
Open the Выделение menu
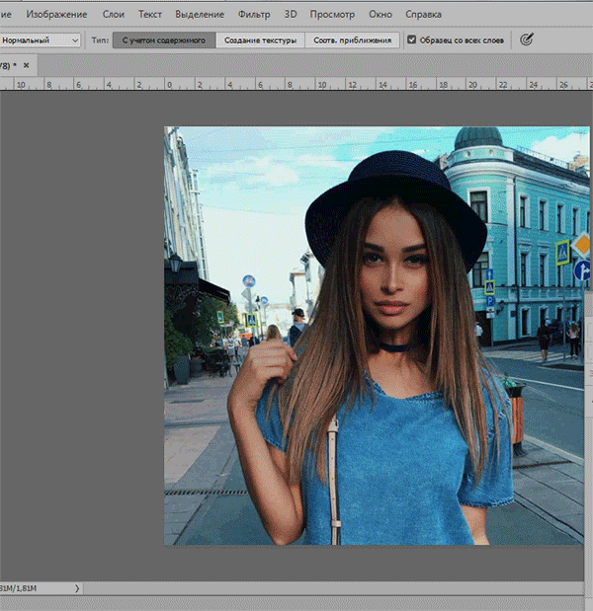pyautogui.click(x=200, y=15)
